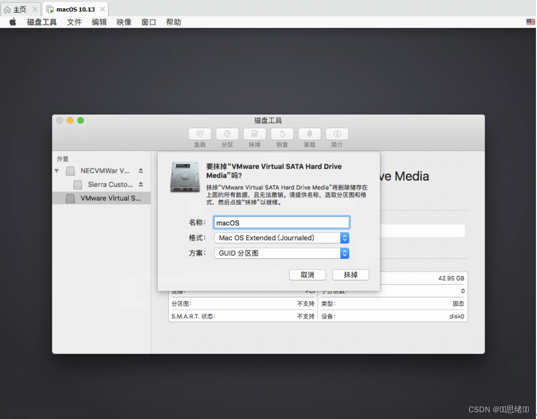Screen dimensions: 537x419
Task: Click the 42.95 GB capacity value
Action: pyautogui.click(x=451, y=278)
